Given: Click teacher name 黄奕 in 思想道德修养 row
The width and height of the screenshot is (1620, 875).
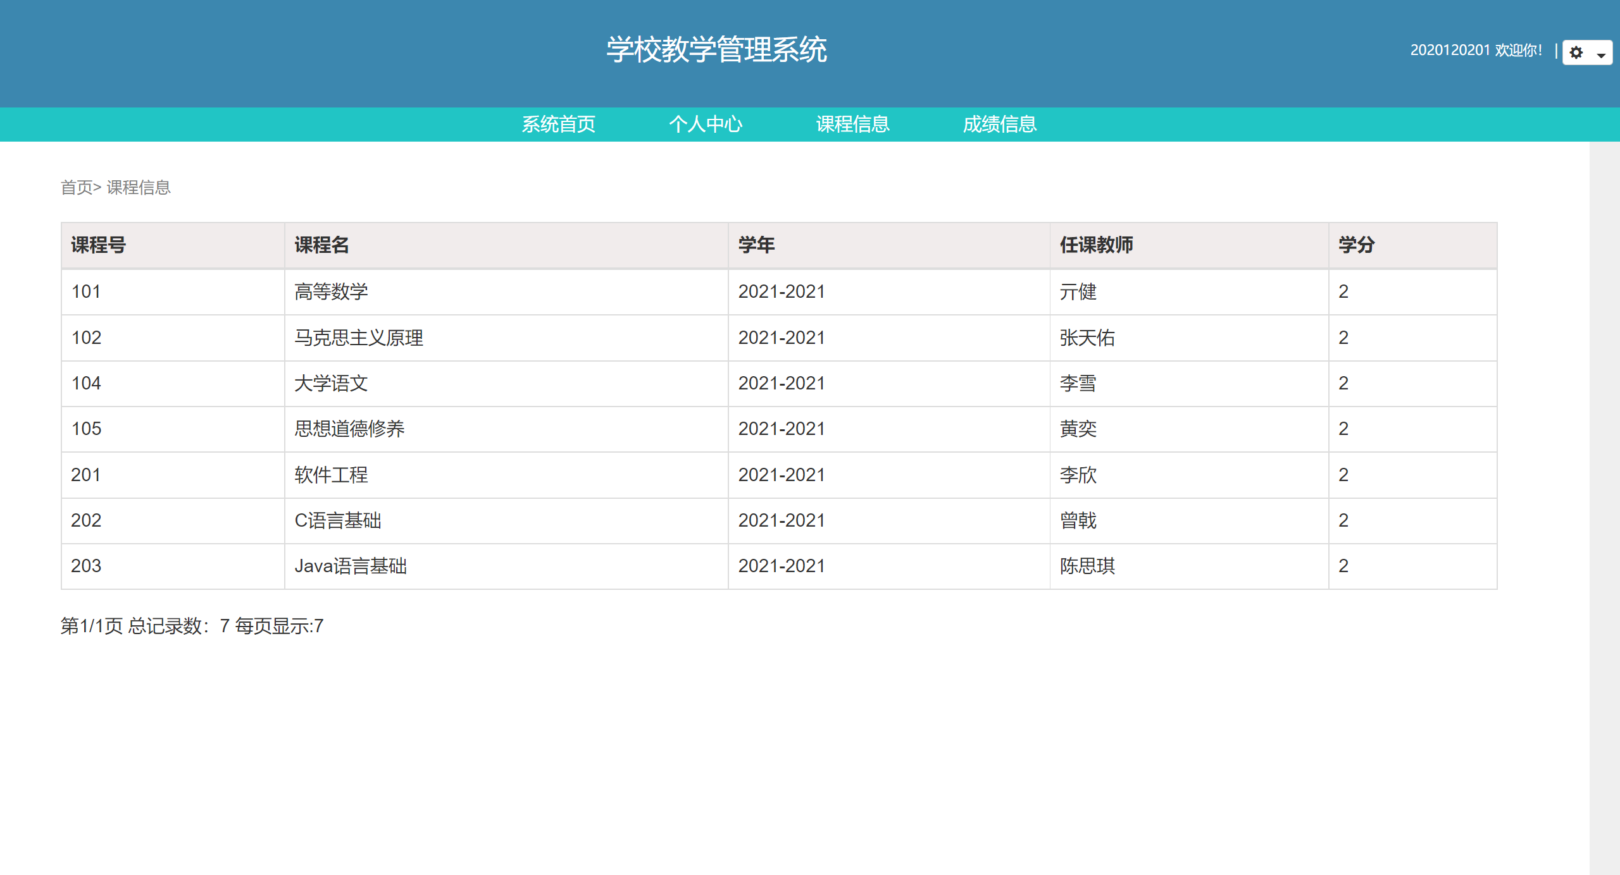Looking at the screenshot, I should (x=1078, y=429).
